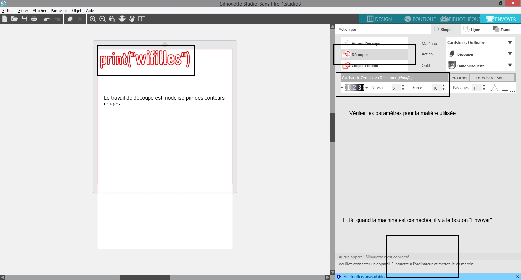
Task: Fit page to window icon
Action: pyautogui.click(x=142, y=19)
